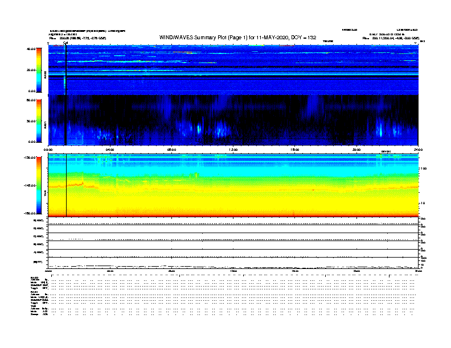Image resolution: width=451 pixels, height=348 pixels.
Task: Click the TNR spectrogram panel
Action: click(x=233, y=185)
